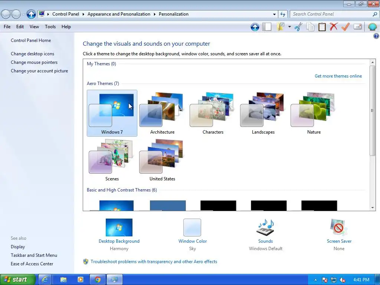Open Change mouse pointers link
Image resolution: width=380 pixels, height=285 pixels.
34,62
